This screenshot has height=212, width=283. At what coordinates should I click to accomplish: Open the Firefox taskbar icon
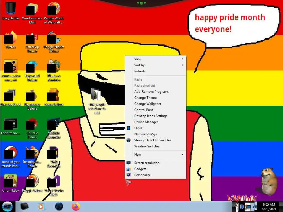coord(76,206)
